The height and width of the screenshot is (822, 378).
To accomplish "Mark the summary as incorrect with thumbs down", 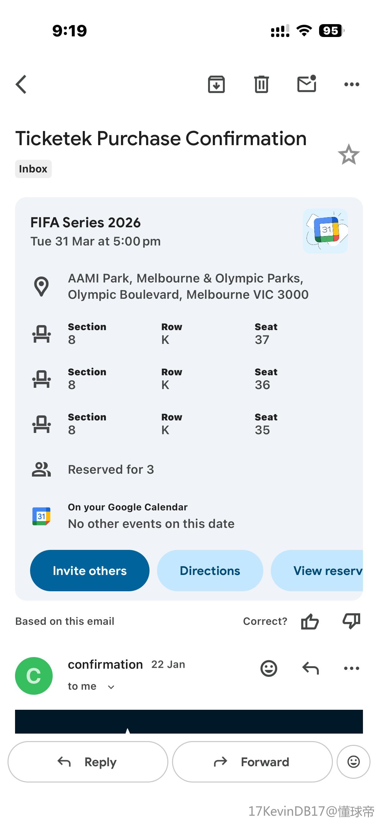I will pos(351,621).
